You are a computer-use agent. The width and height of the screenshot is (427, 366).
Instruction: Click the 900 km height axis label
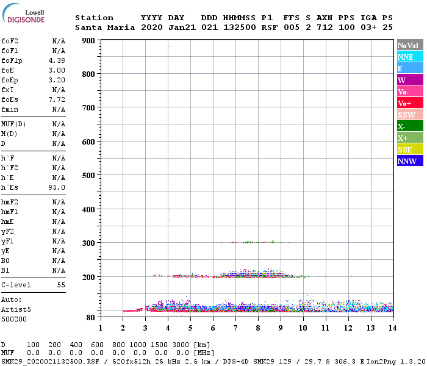(88, 41)
